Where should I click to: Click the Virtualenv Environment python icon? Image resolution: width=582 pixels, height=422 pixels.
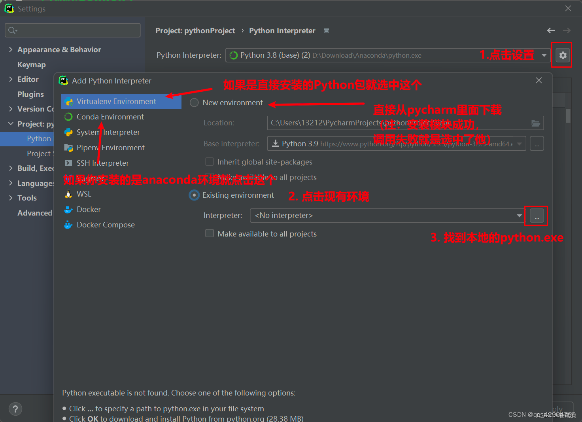tap(69, 102)
